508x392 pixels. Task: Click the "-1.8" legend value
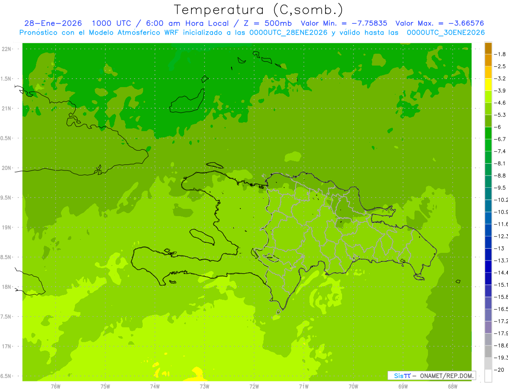pos(500,54)
